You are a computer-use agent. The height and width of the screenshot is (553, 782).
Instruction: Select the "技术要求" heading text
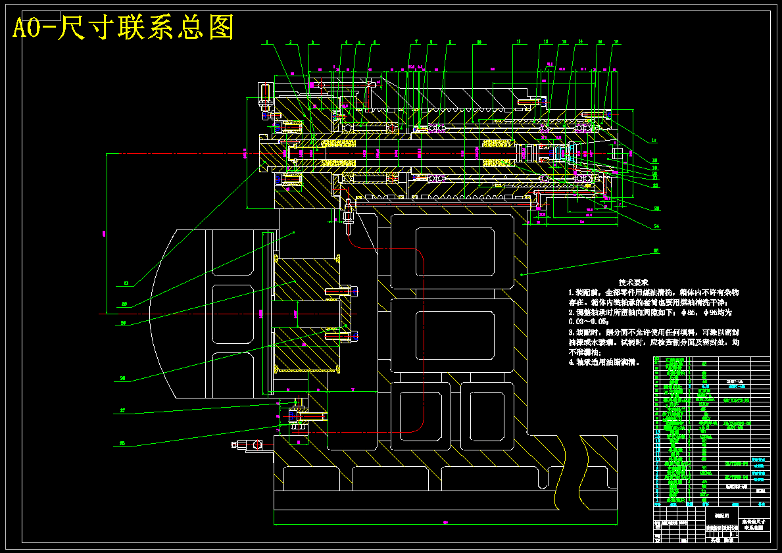[633, 282]
